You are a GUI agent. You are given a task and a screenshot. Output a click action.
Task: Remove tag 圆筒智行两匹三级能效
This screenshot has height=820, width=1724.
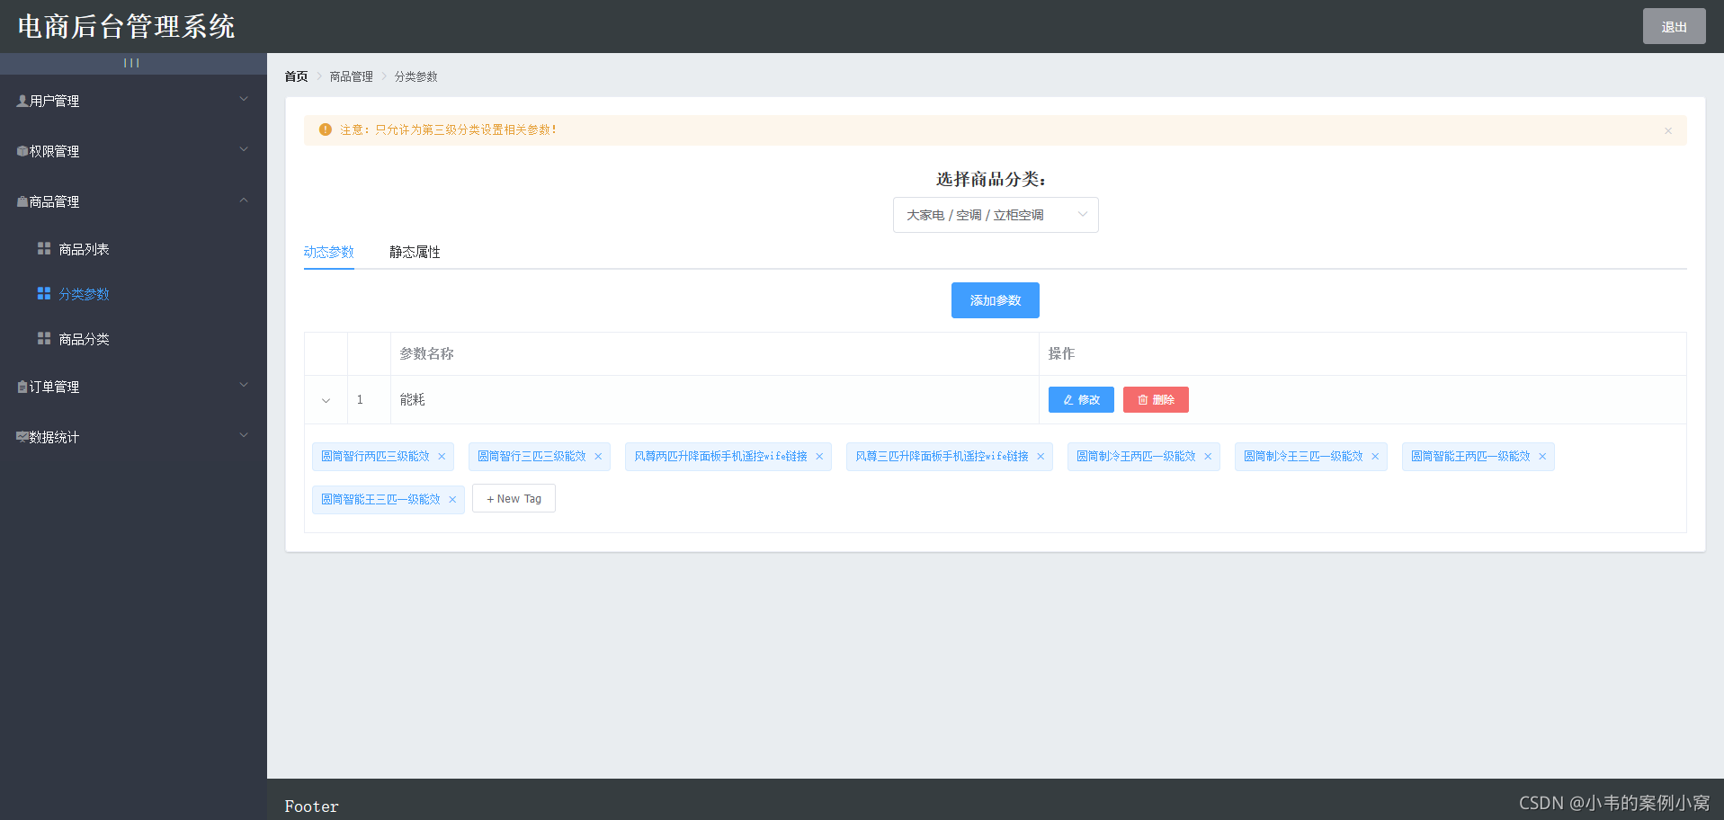(x=442, y=457)
